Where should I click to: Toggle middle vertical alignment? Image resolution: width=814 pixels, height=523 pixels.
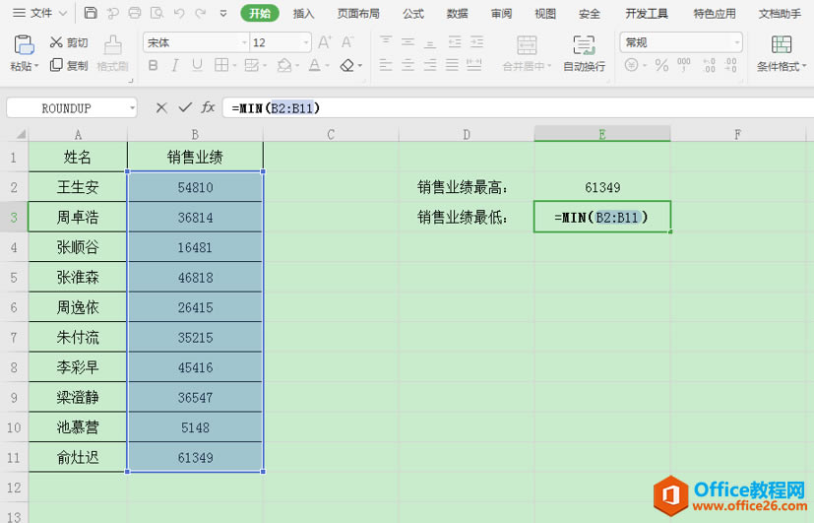click(x=408, y=41)
